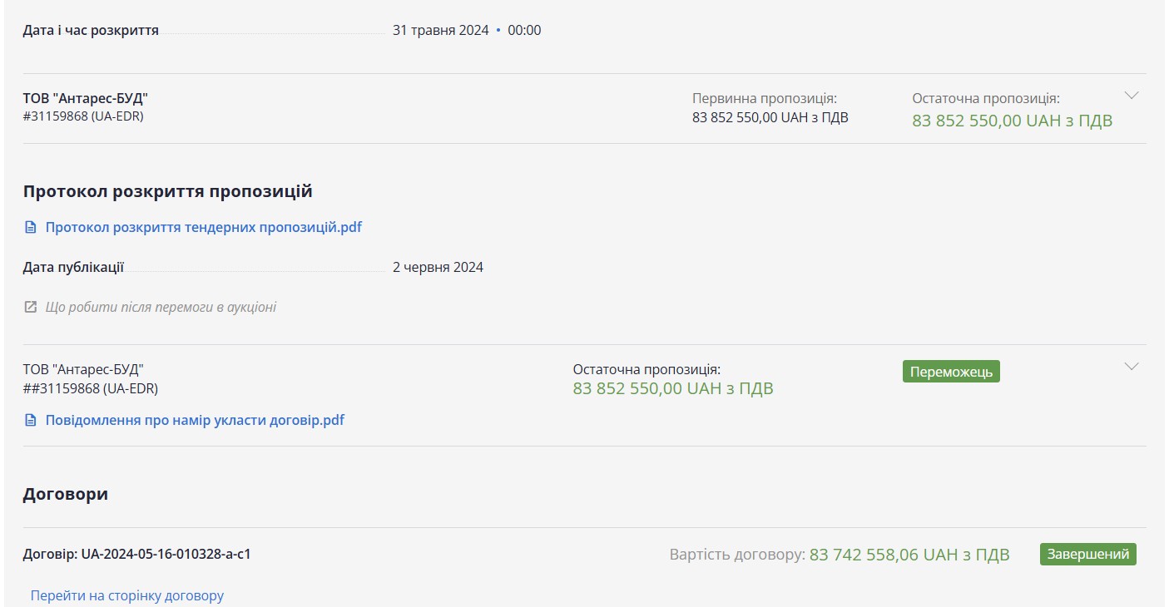Viewport: 1174px width, 607px height.
Task: Click the "Договори" section heading
Action: pos(66,494)
